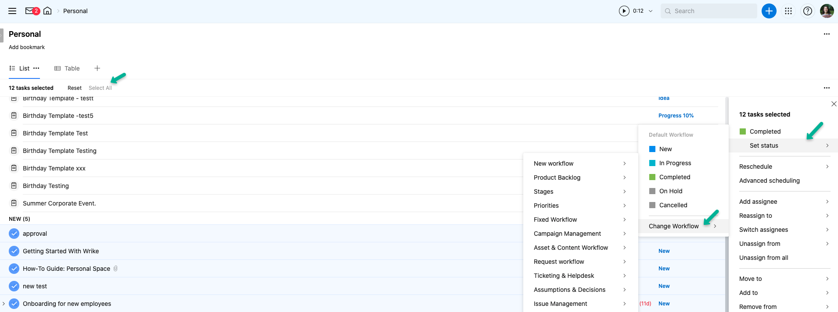The image size is (838, 312).
Task: Click the blue plus create button
Action: point(769,11)
